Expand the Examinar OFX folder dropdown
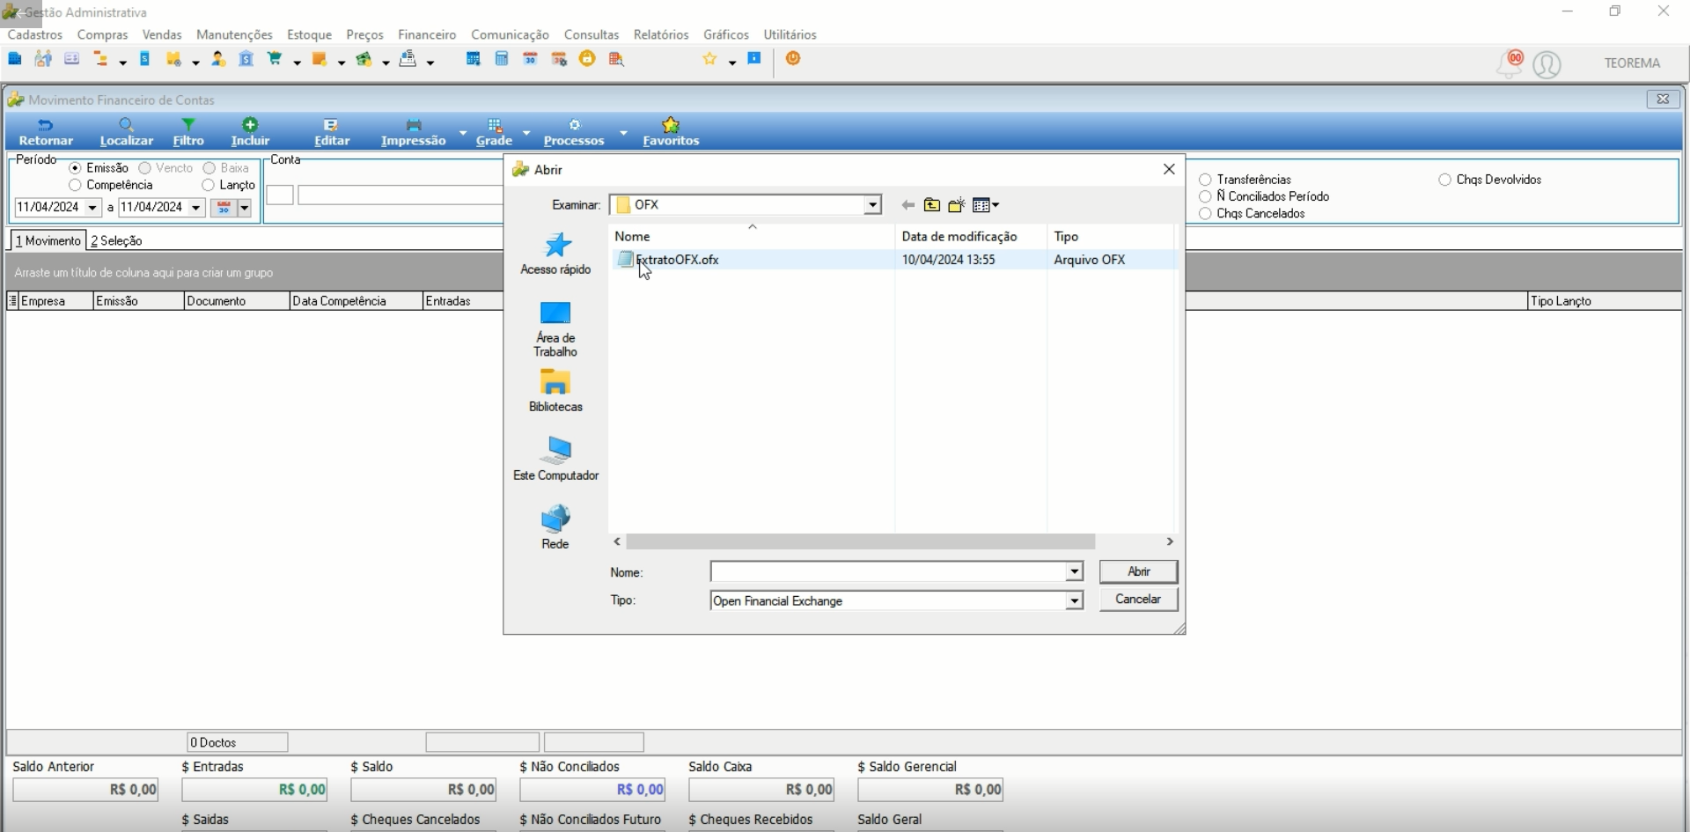Screen dimensions: 1690x832 click(872, 205)
